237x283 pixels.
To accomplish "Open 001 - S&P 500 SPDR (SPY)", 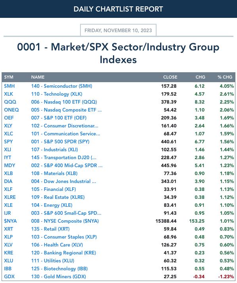I will tap(60, 142).
